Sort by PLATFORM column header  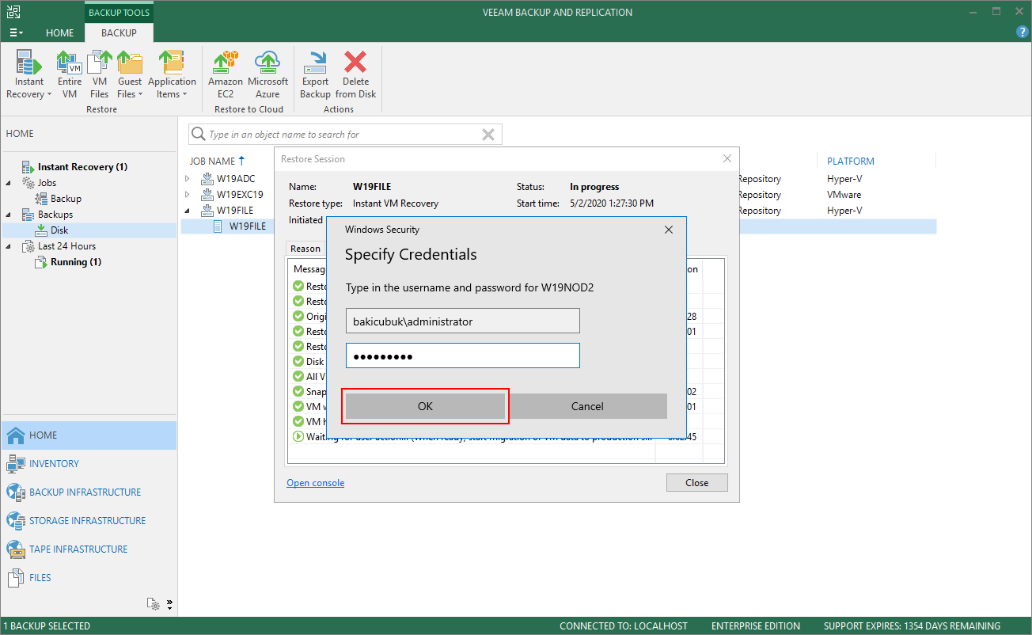click(851, 161)
